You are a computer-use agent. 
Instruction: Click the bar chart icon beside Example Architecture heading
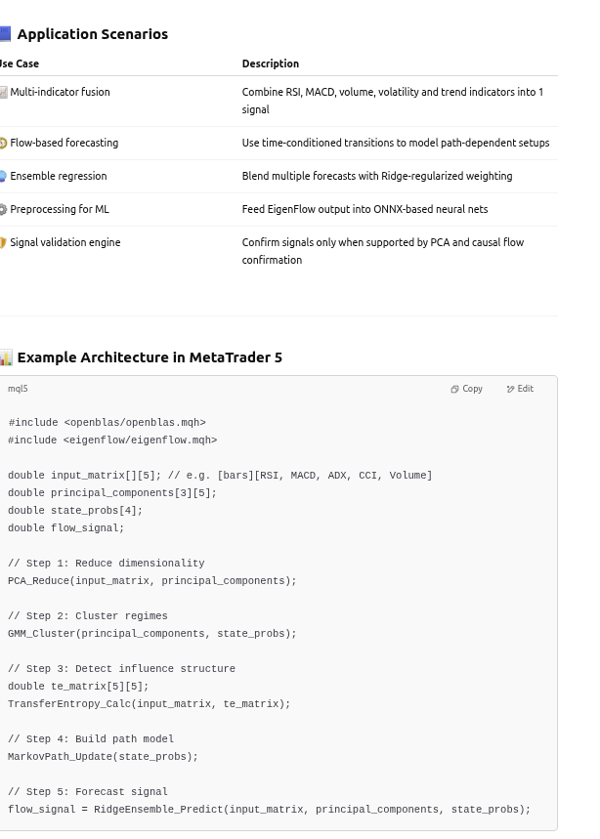tap(6, 357)
